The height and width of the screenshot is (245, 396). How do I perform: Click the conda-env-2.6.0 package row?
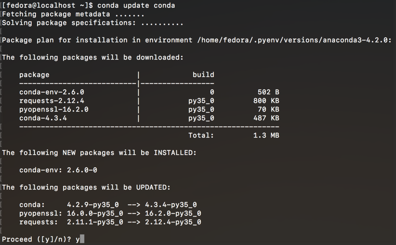pos(149,92)
